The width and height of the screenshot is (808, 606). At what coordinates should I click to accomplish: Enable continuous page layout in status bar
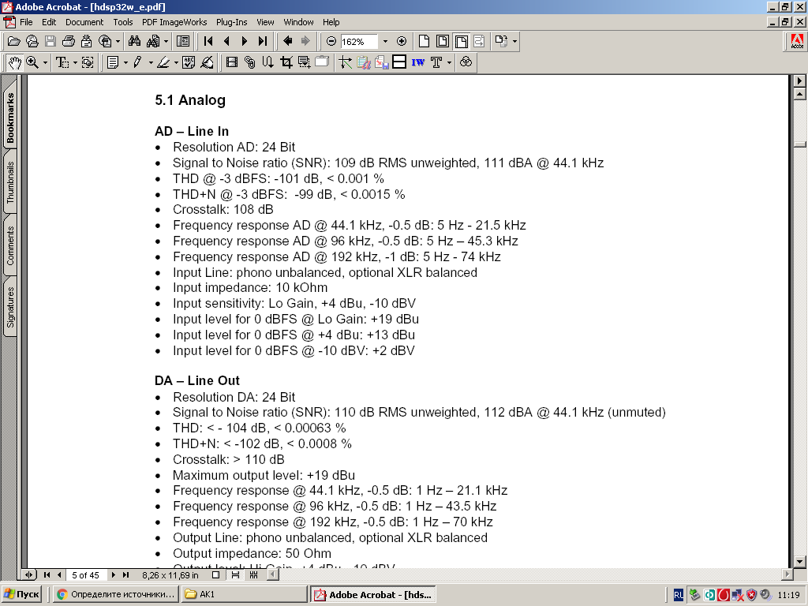pyautogui.click(x=235, y=575)
